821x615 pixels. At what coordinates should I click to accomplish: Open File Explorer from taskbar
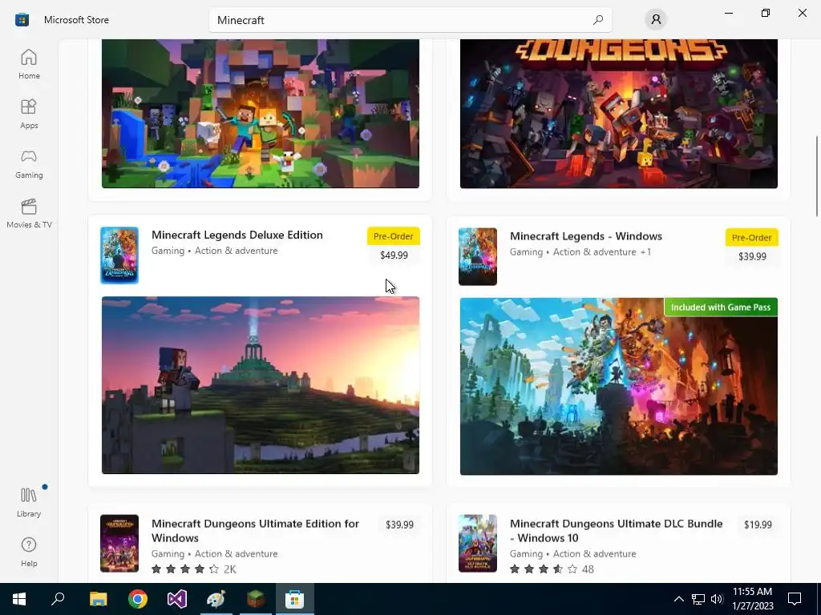pyautogui.click(x=98, y=599)
